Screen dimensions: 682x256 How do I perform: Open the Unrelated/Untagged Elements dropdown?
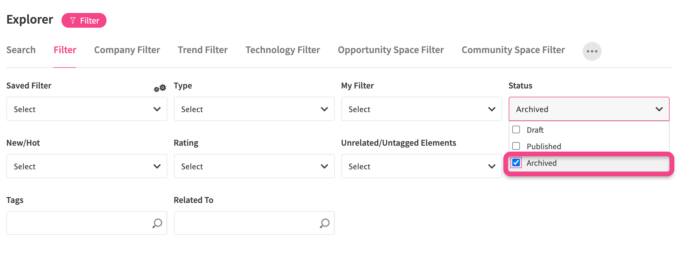pos(421,166)
